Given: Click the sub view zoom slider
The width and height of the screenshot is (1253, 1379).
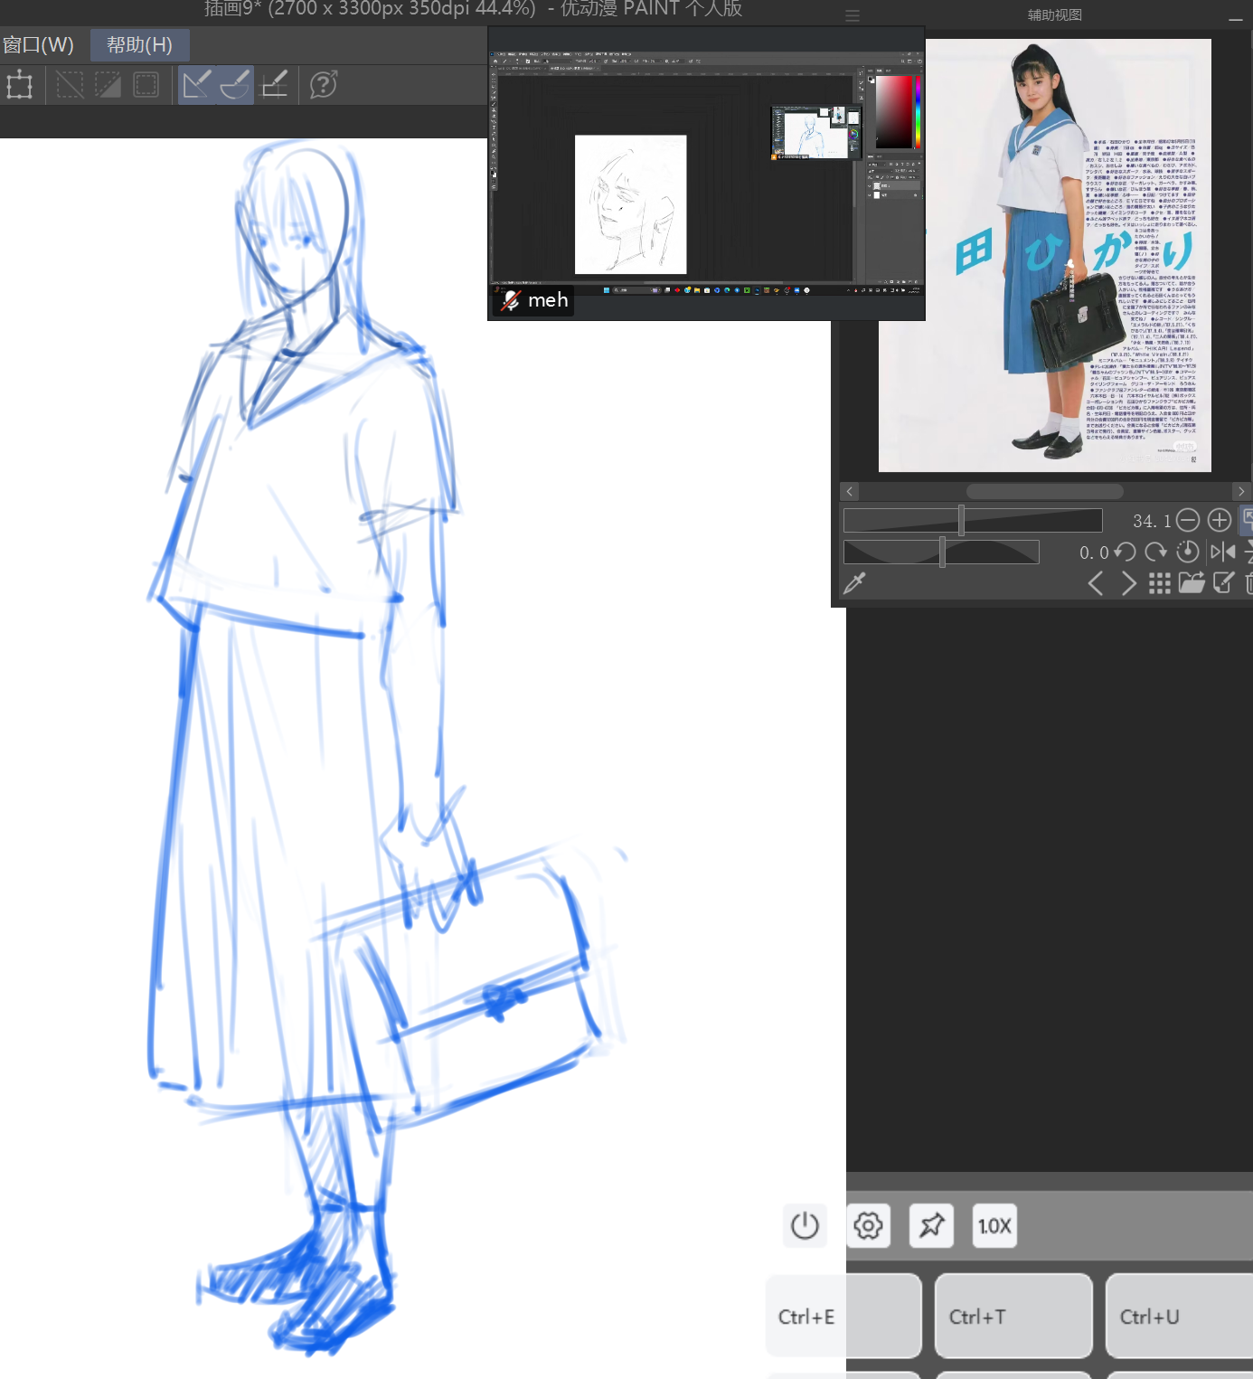Looking at the screenshot, I should point(973,520).
